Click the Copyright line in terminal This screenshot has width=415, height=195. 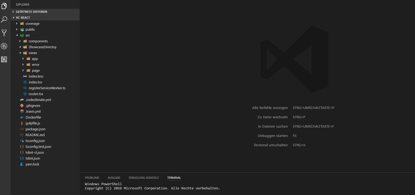point(152,188)
